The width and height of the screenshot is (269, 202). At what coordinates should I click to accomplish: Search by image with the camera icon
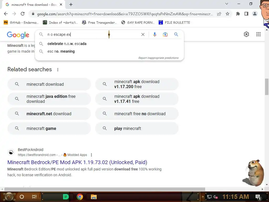[x=165, y=34]
